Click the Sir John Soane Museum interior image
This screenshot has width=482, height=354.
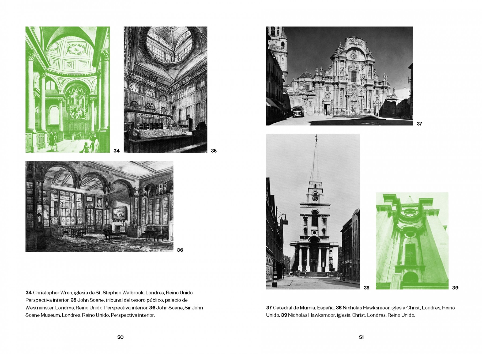coord(99,206)
